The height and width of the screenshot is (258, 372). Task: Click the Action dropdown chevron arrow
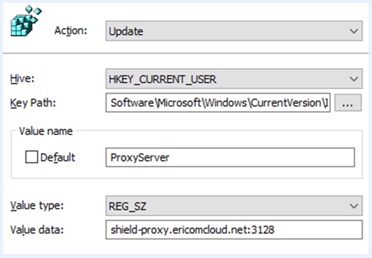point(353,31)
